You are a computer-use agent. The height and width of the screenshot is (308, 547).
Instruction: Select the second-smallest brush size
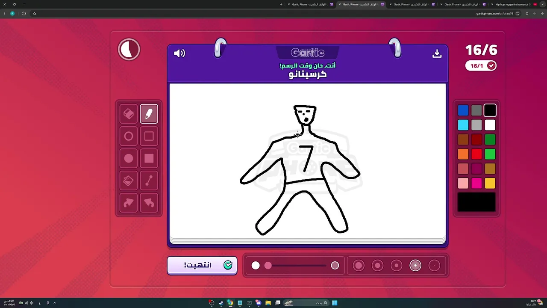pos(415,266)
